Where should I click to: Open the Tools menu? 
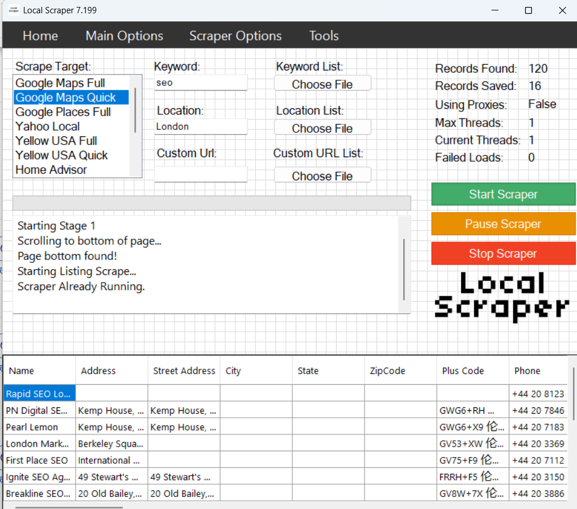[x=324, y=36]
